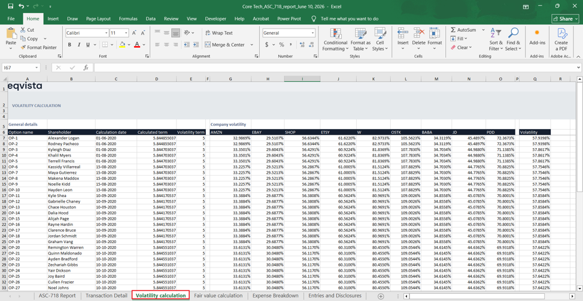Expand Merge & Center dropdown arrow
The width and height of the screenshot is (583, 301).
click(251, 45)
